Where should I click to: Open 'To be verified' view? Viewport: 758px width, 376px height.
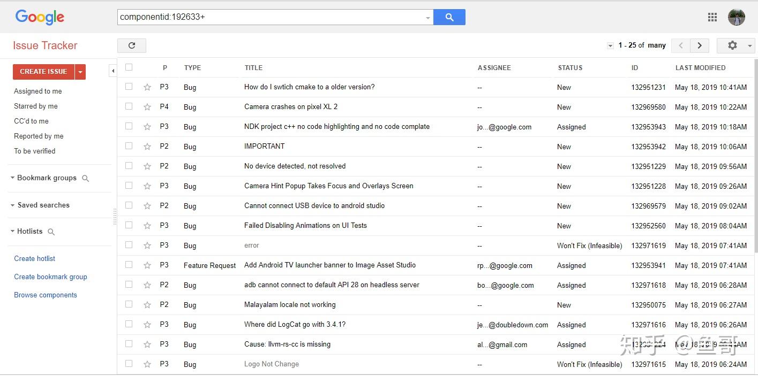click(34, 151)
